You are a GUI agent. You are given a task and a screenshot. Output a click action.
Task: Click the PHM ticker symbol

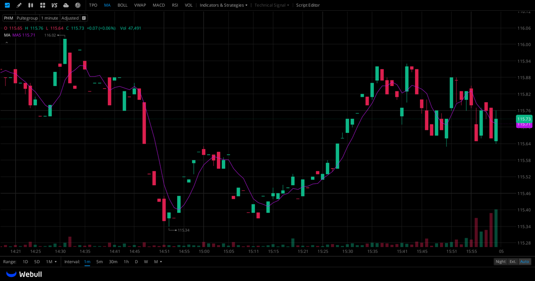8,18
